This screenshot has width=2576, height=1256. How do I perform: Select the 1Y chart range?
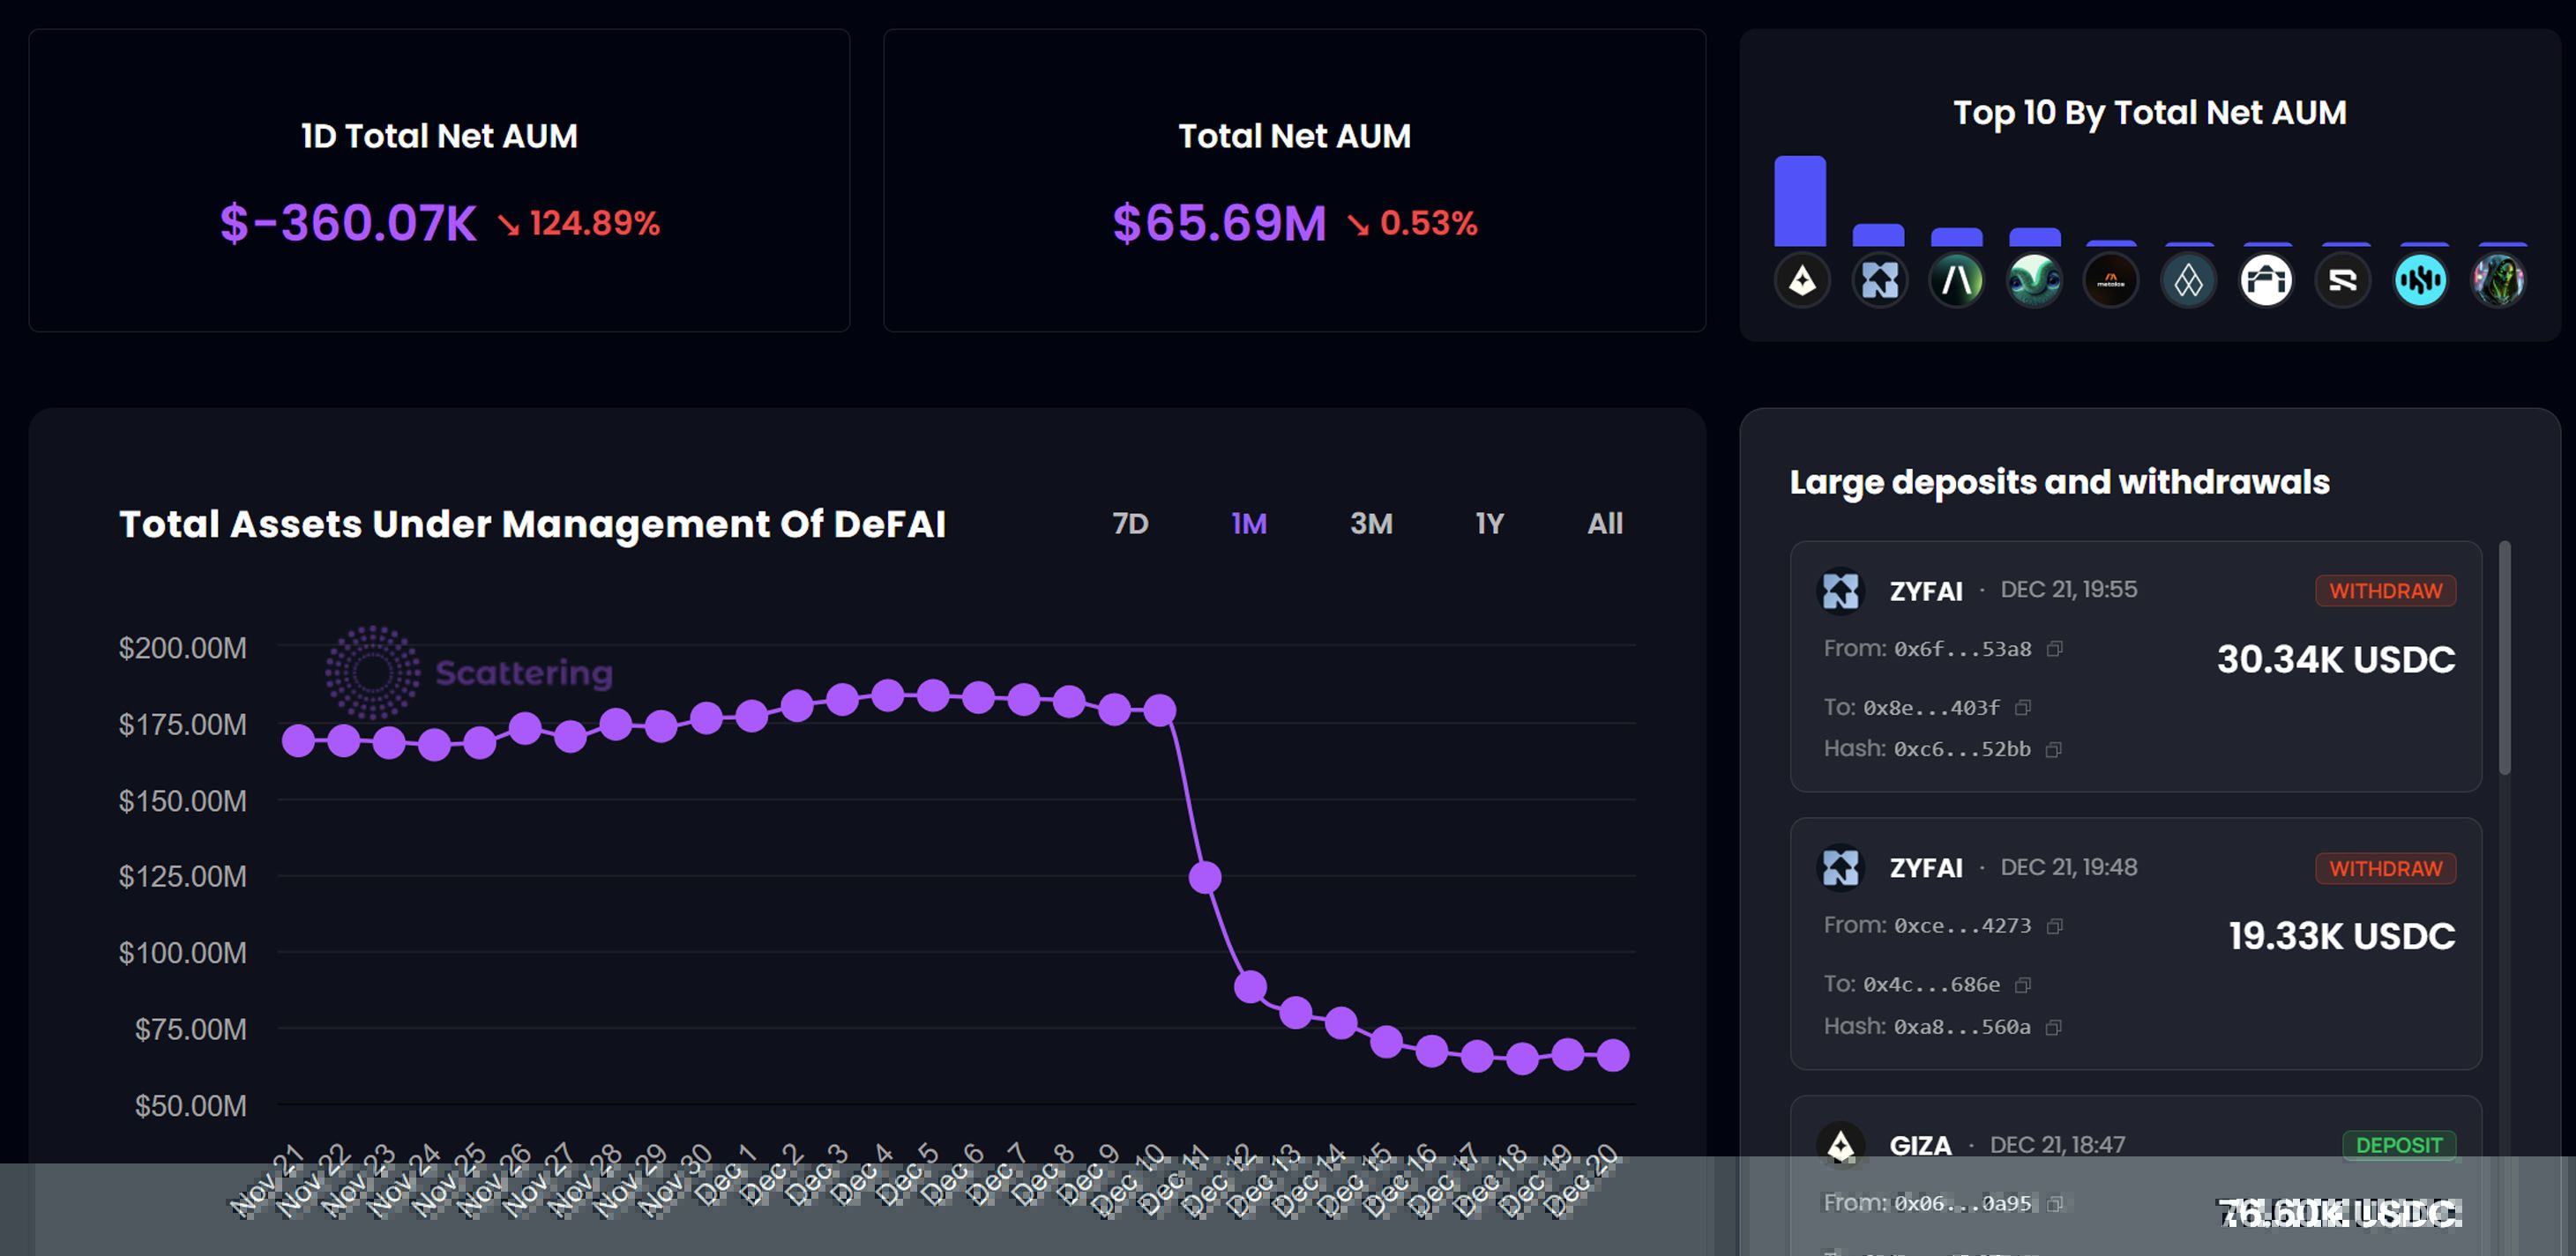point(1489,524)
